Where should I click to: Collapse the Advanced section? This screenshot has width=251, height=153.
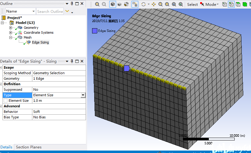coord(1,106)
